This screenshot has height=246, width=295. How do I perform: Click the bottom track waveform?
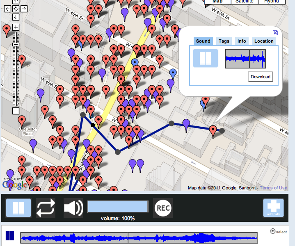(139, 237)
